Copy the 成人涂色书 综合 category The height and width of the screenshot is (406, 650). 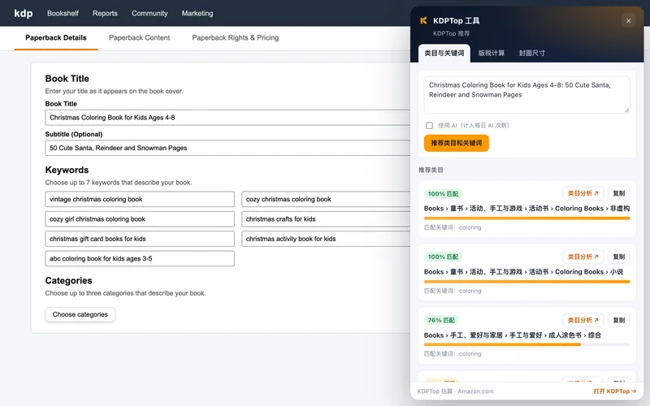(619, 320)
